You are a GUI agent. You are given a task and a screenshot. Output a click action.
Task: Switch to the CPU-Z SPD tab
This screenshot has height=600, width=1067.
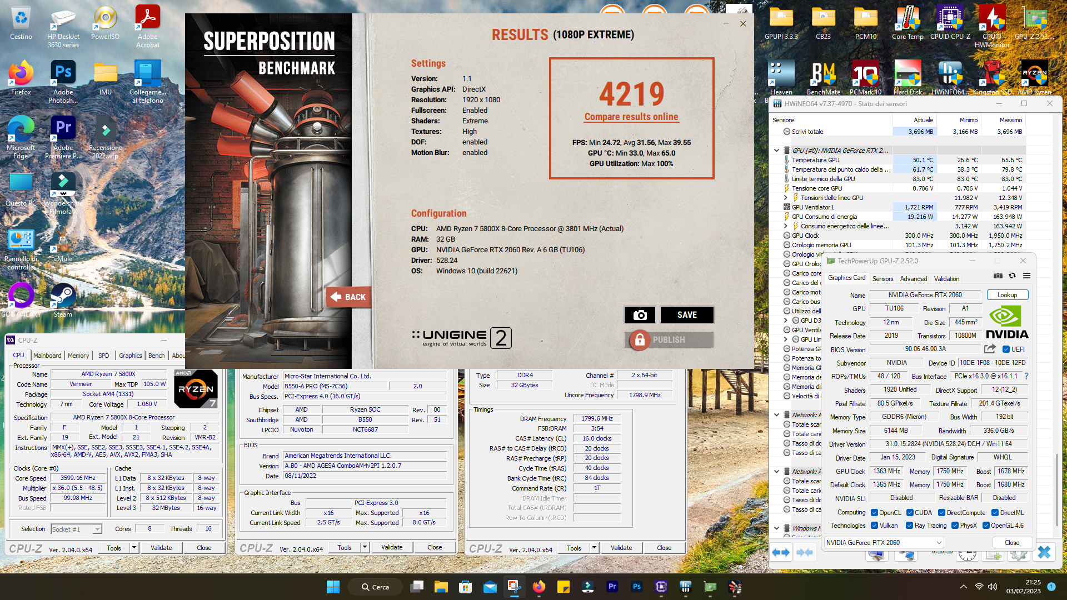(x=103, y=356)
